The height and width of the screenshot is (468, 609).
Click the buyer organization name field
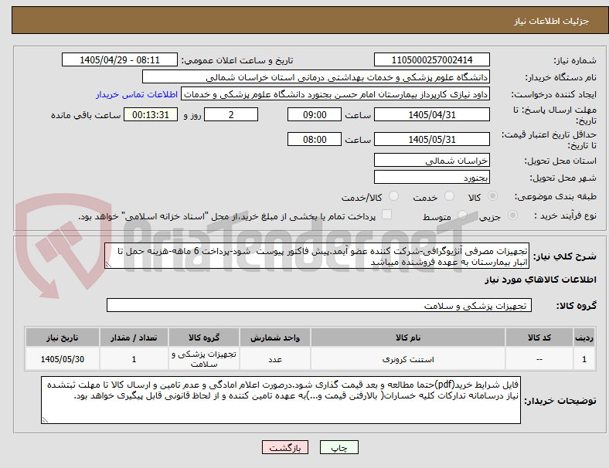(x=316, y=76)
